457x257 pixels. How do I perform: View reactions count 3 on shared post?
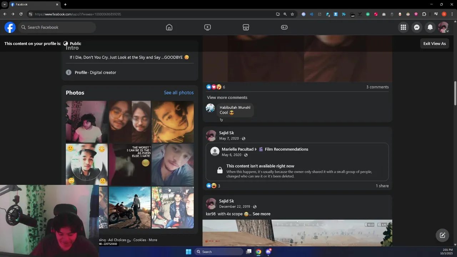click(x=219, y=186)
